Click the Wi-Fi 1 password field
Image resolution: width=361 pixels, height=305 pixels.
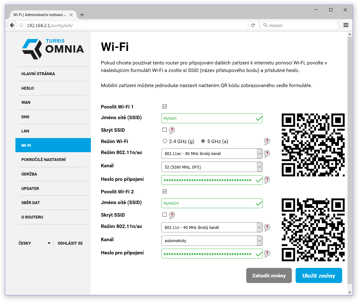click(x=212, y=180)
